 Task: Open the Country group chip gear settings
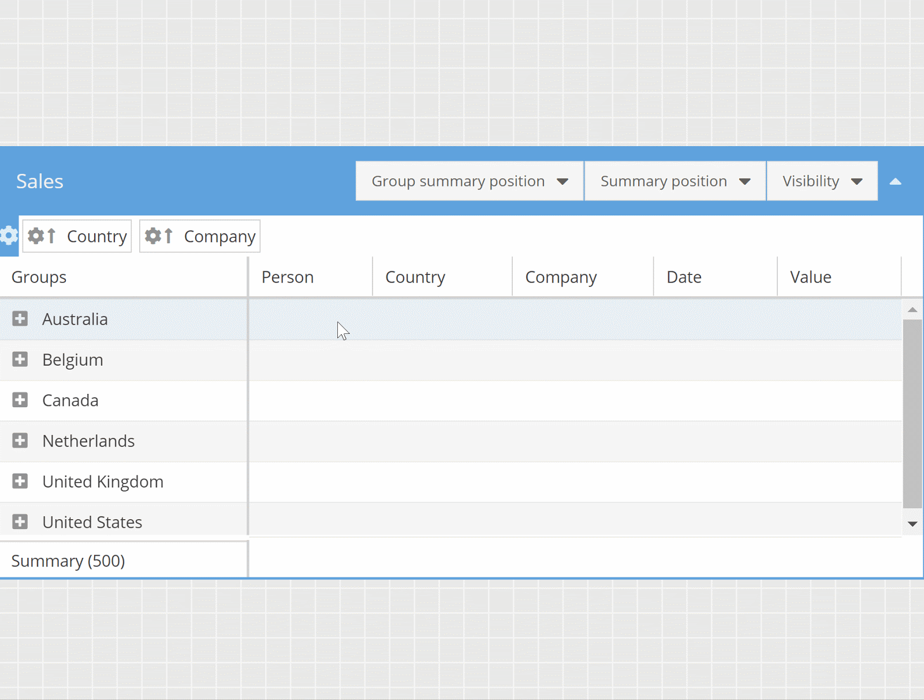36,236
